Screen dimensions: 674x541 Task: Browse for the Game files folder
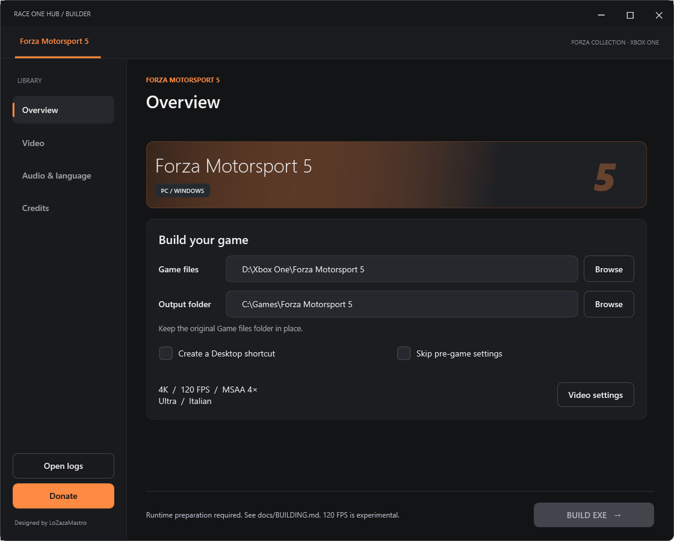click(608, 269)
